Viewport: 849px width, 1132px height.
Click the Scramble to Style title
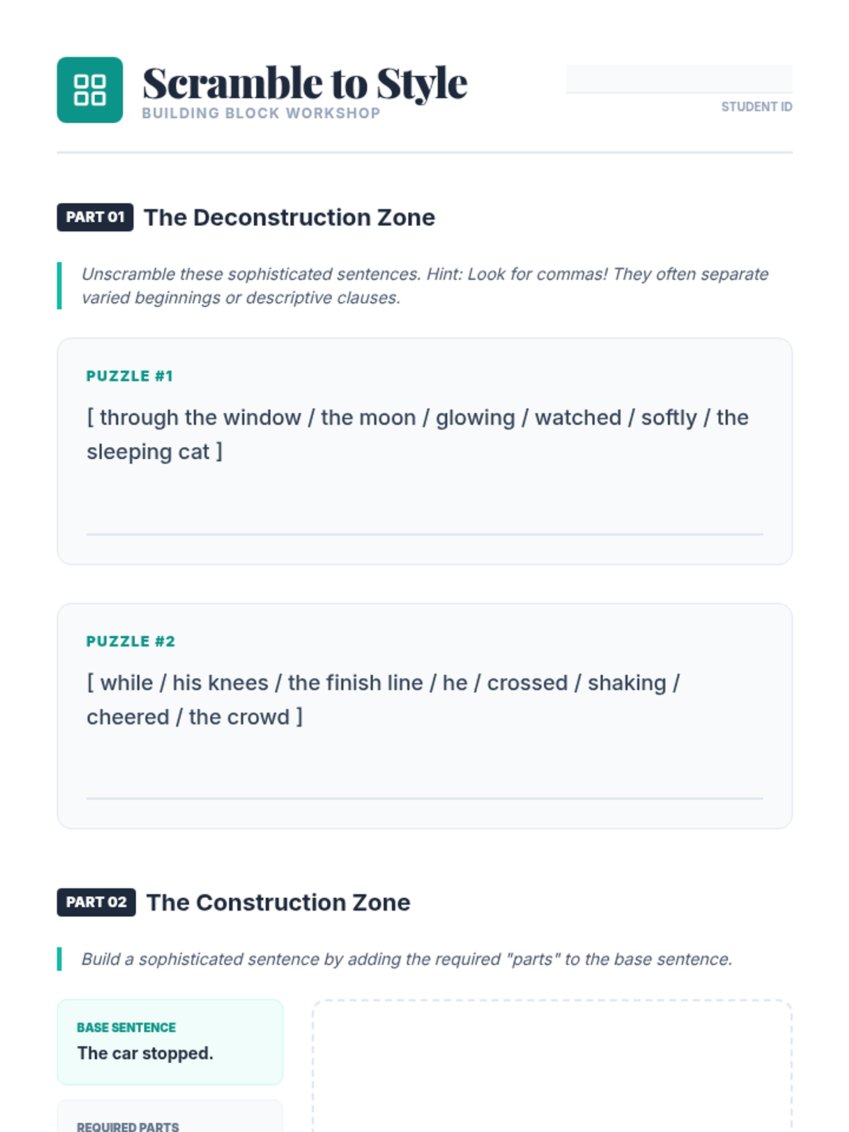[305, 83]
